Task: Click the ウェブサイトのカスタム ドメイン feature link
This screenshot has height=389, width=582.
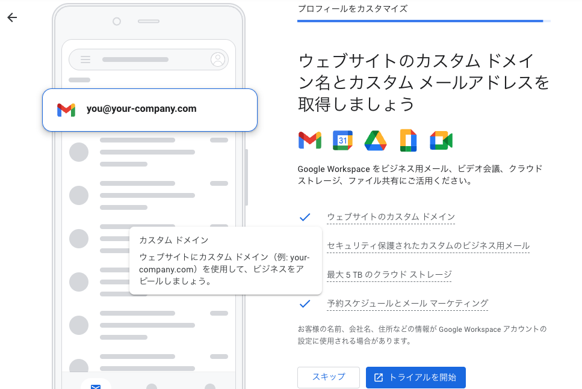Action: click(391, 217)
